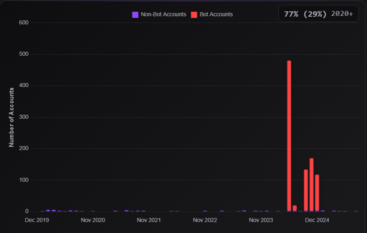Click the red Bot Accounts legend swatch
The height and width of the screenshot is (233, 367).
click(x=194, y=15)
